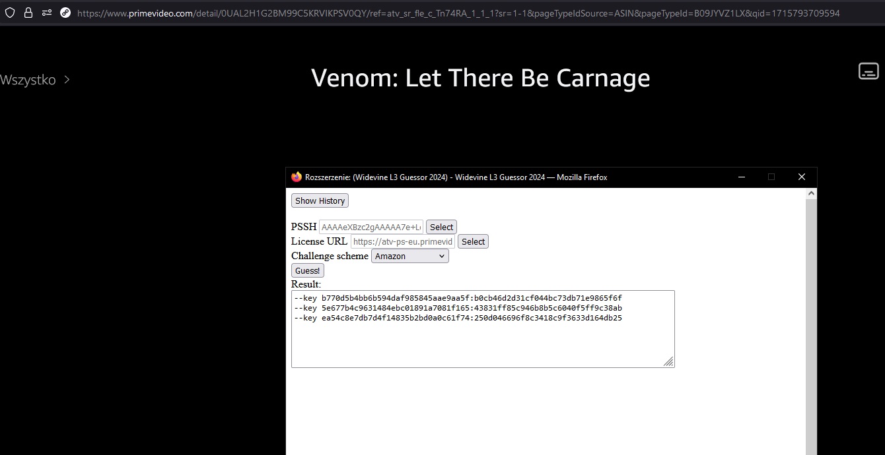Maximize the Widevine L3 Guessor window
The image size is (885, 455).
[x=771, y=177]
